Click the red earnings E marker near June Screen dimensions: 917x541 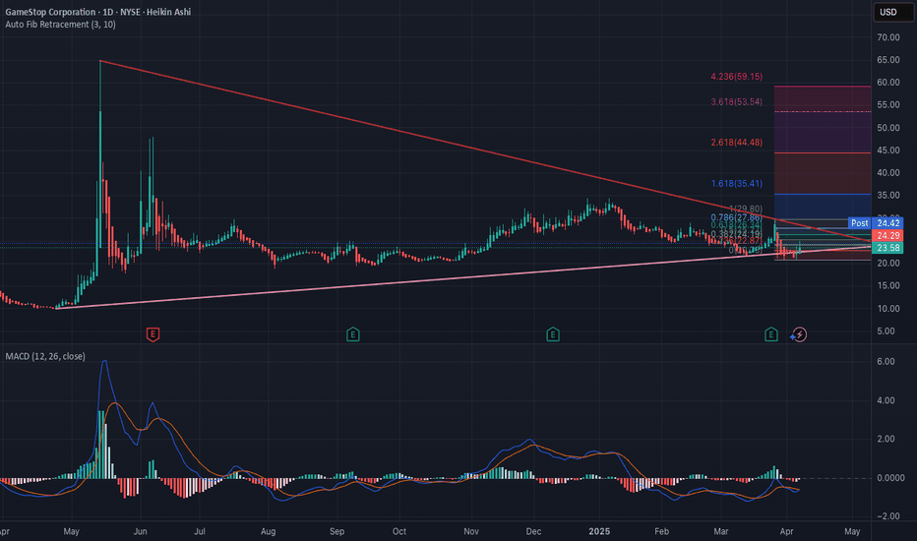[x=153, y=334]
